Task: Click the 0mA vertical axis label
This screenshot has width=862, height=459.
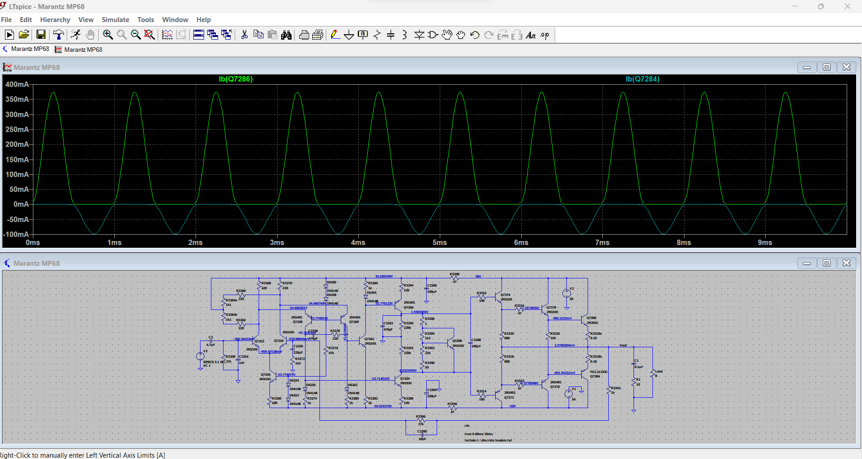Action: click(x=21, y=205)
